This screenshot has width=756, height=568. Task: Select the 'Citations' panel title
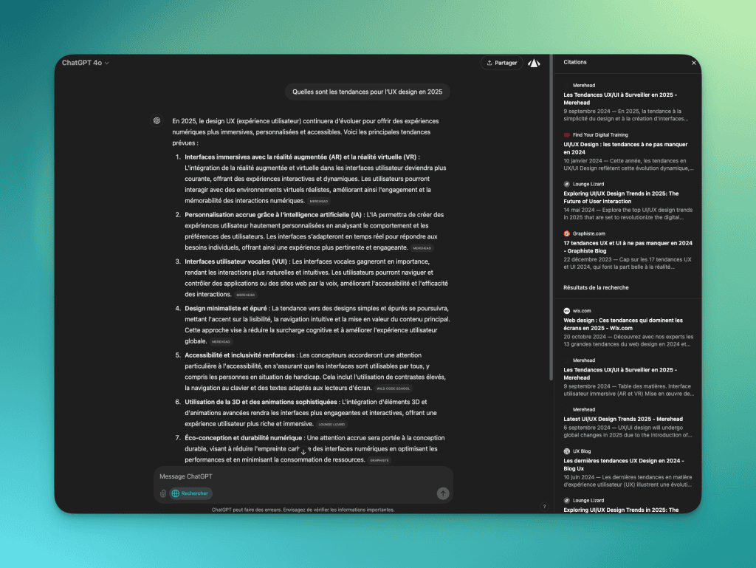pyautogui.click(x=574, y=62)
